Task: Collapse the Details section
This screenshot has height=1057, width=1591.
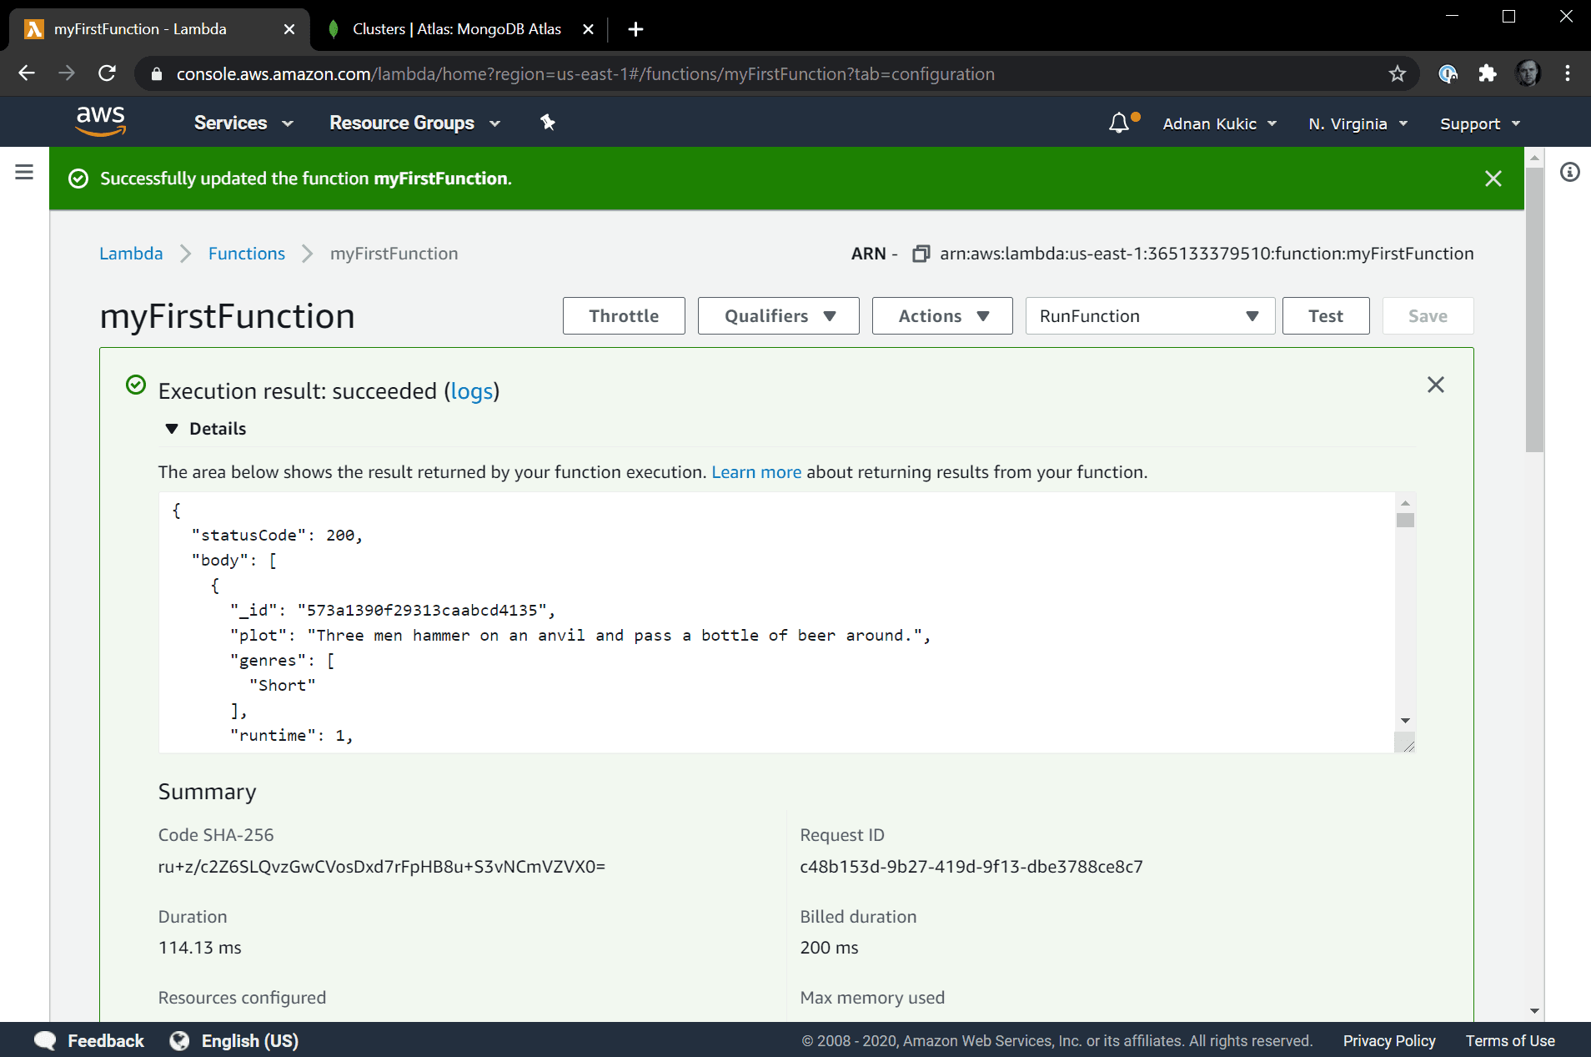Action: coord(173,429)
